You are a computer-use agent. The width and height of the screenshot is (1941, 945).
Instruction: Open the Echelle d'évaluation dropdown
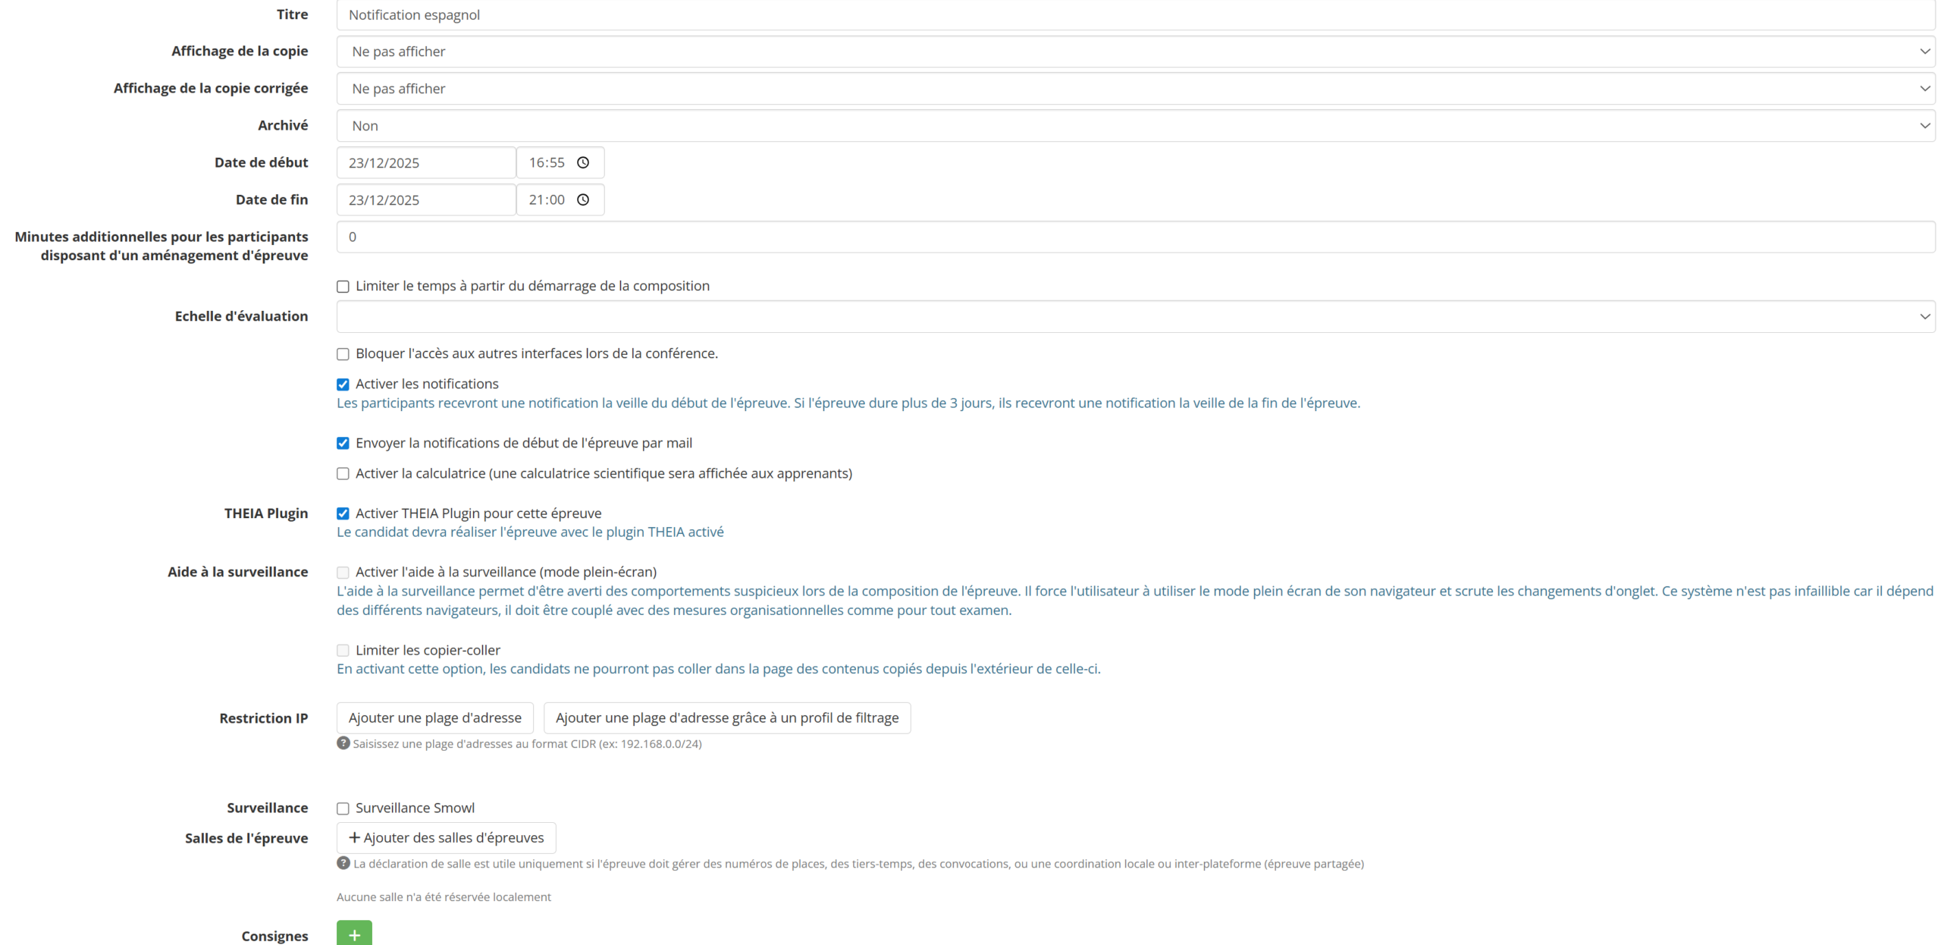(x=1135, y=316)
